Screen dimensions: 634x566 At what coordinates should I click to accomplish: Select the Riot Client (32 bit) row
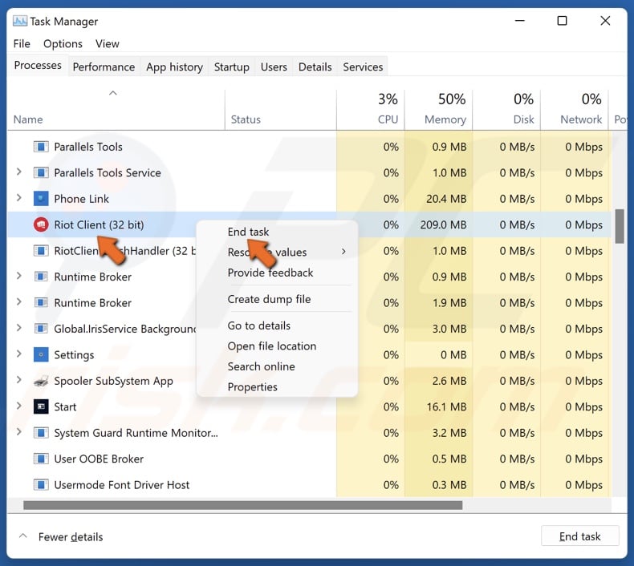[309, 224]
